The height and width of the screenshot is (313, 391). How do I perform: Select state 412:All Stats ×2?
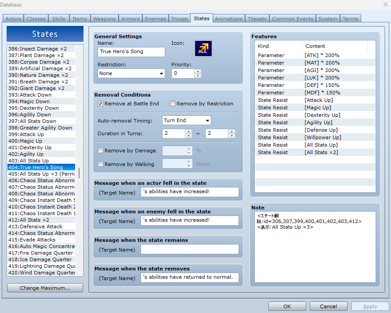coord(41,220)
